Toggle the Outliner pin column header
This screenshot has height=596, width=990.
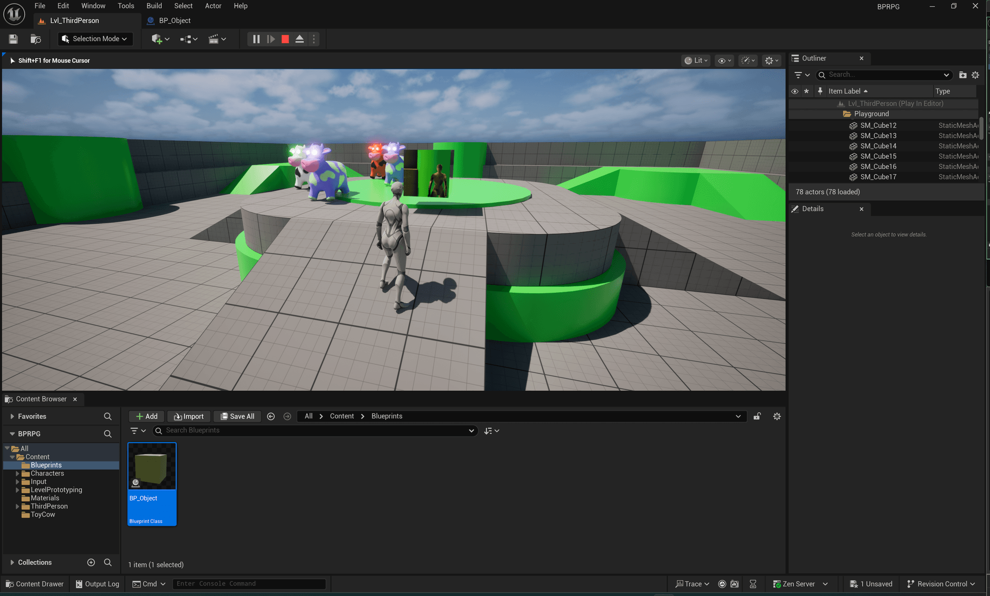[x=820, y=91]
